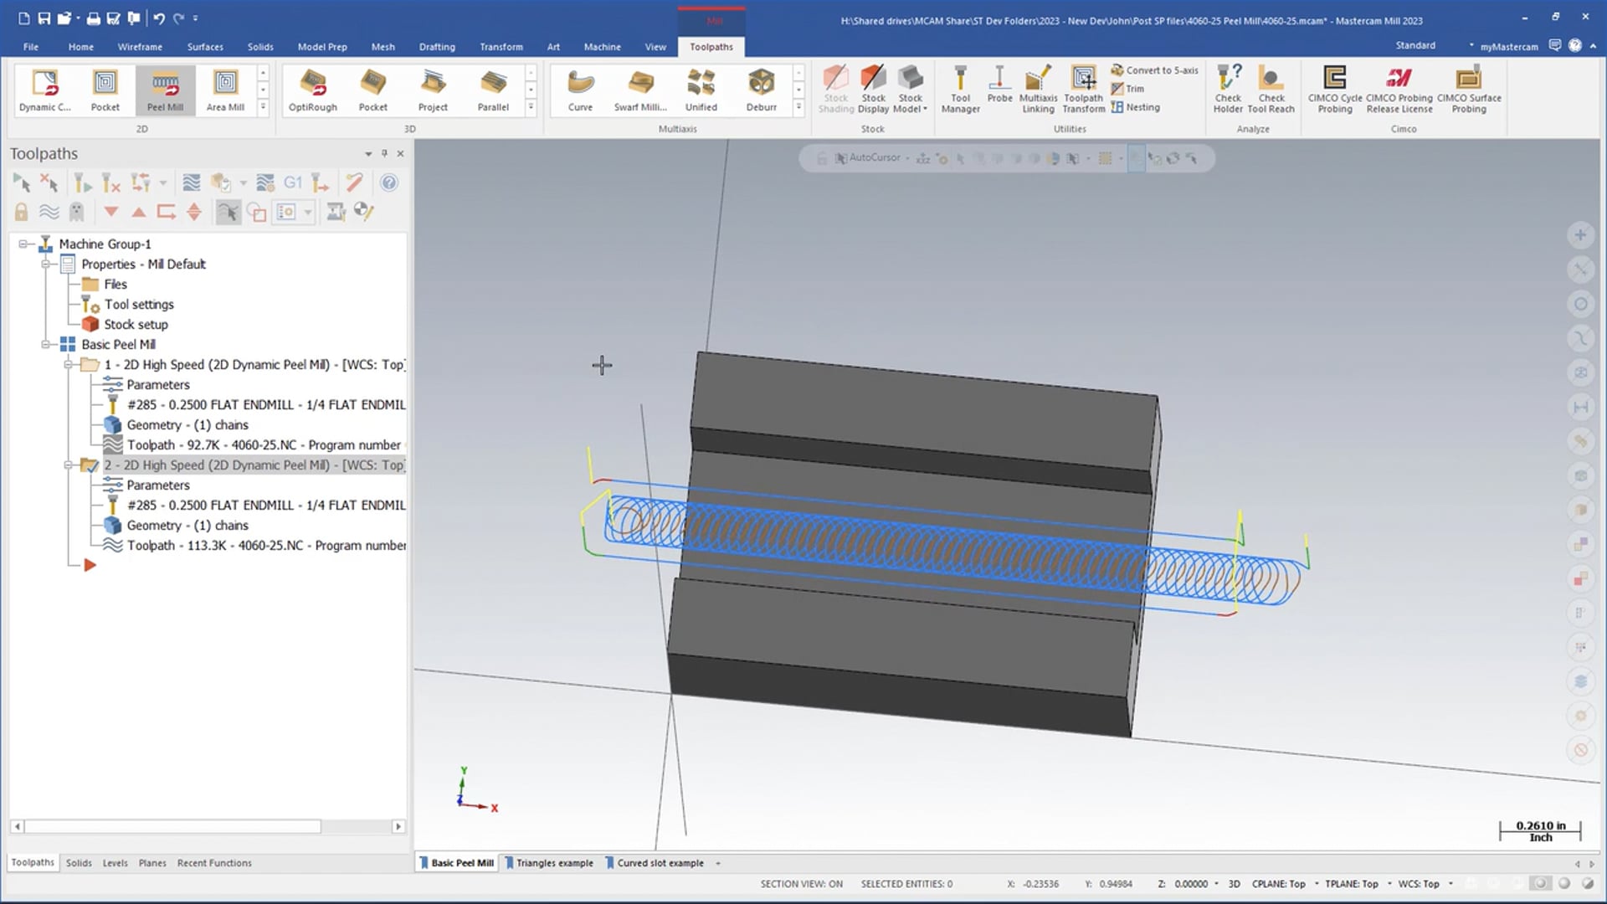
Task: Open Stock setup in Properties
Action: point(136,325)
